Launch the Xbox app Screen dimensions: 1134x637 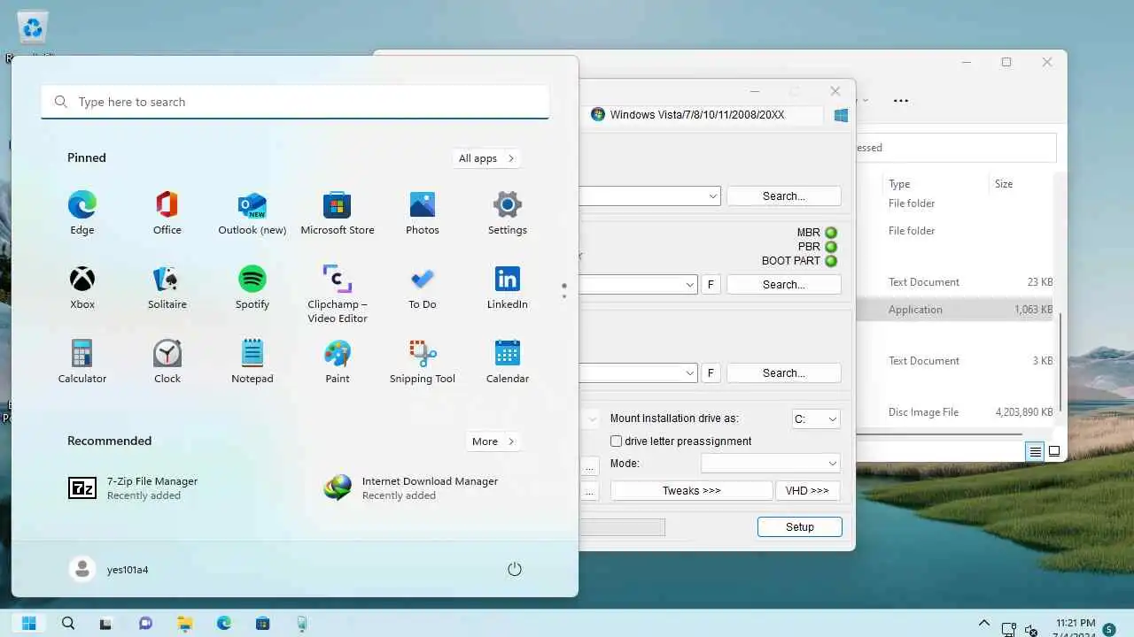[x=82, y=288]
